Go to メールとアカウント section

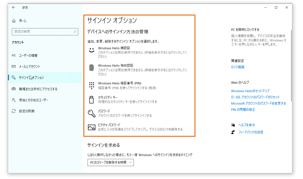click(x=45, y=66)
